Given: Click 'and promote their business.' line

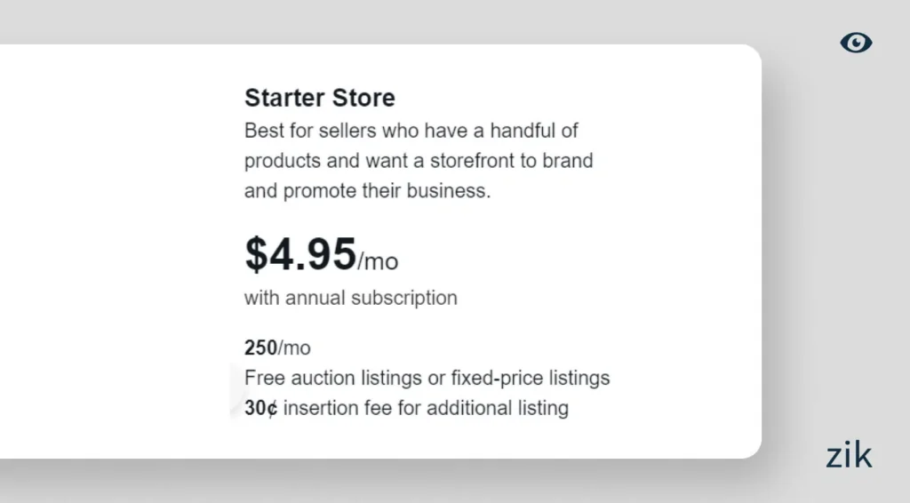Looking at the screenshot, I should click(366, 191).
